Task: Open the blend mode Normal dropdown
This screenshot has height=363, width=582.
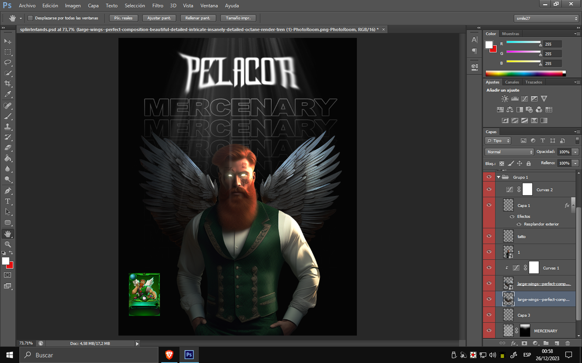Action: 509,152
